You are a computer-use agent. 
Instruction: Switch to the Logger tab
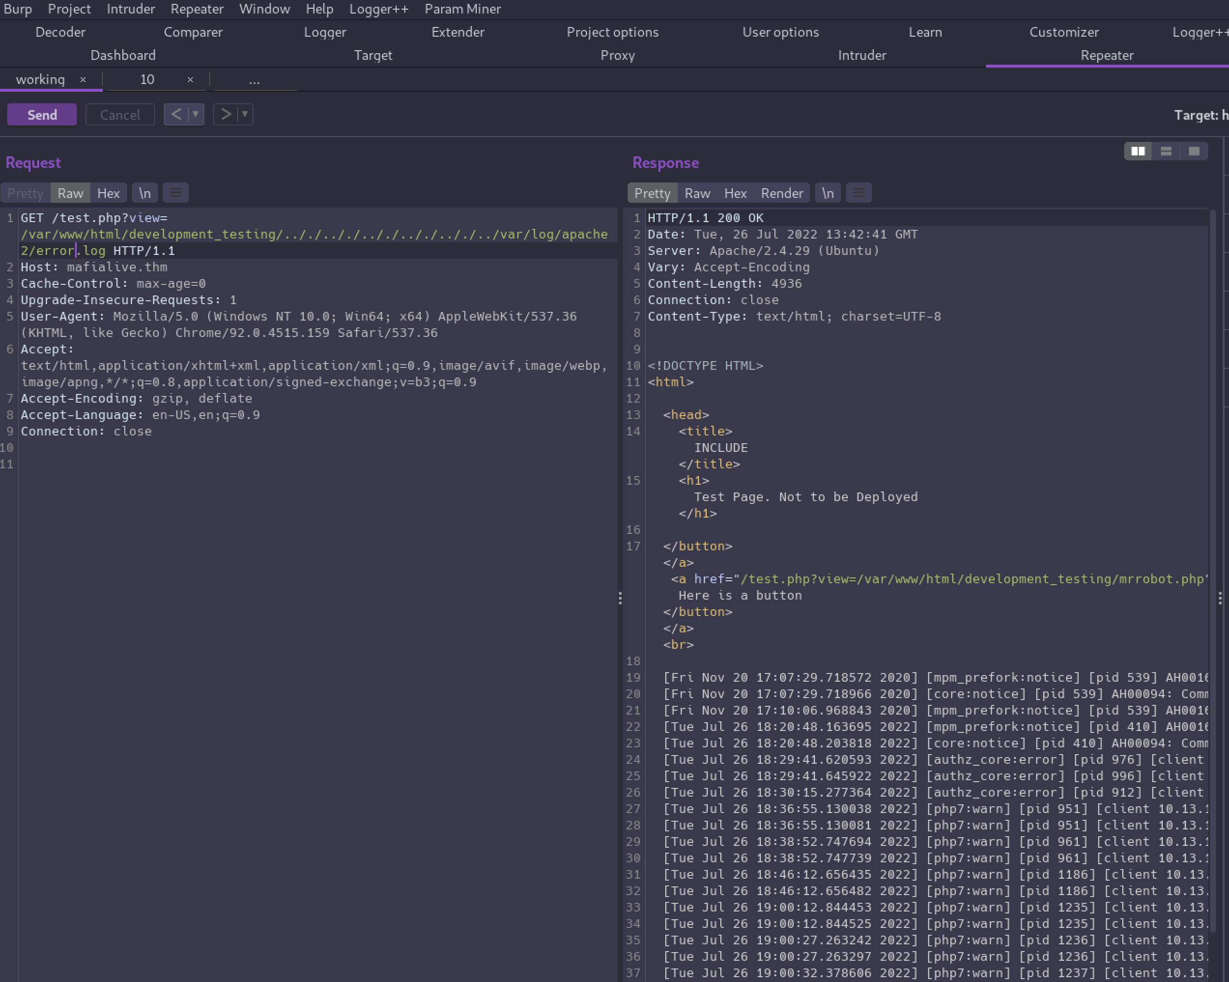click(x=325, y=32)
